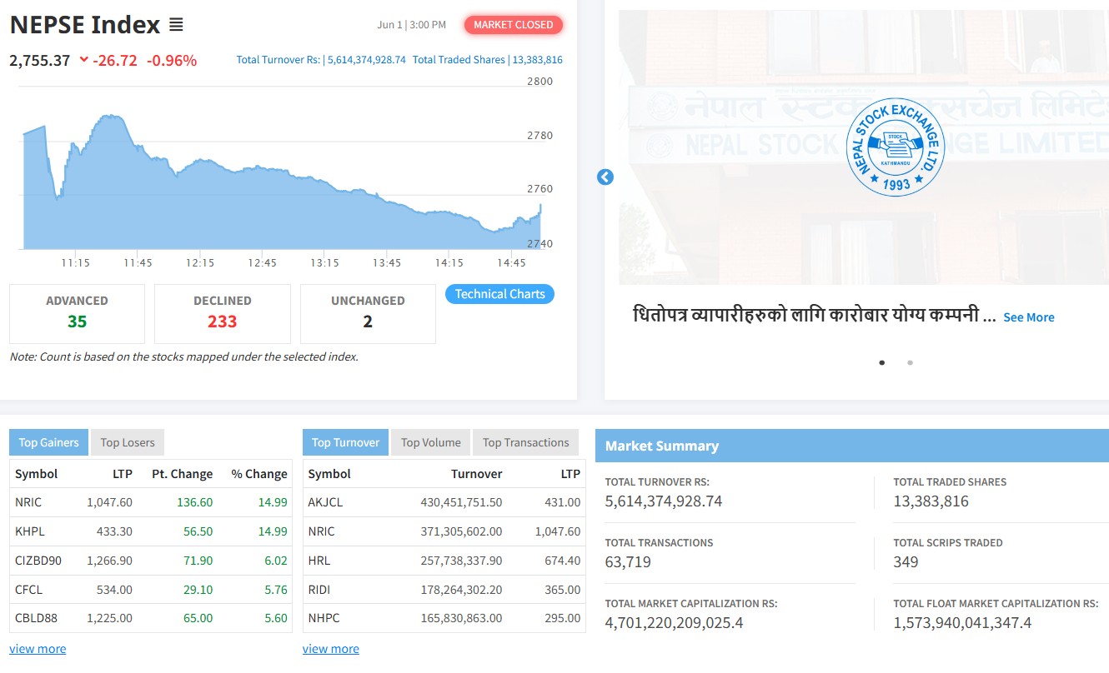Click view more under Top Gainers

coord(38,649)
